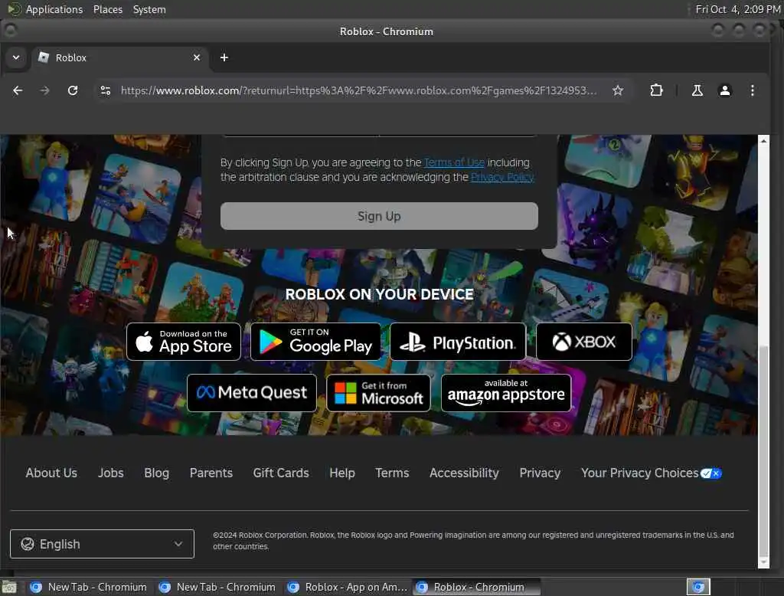Bookmark this page with the star icon
Screen dimensions: 784x596
pyautogui.click(x=618, y=90)
